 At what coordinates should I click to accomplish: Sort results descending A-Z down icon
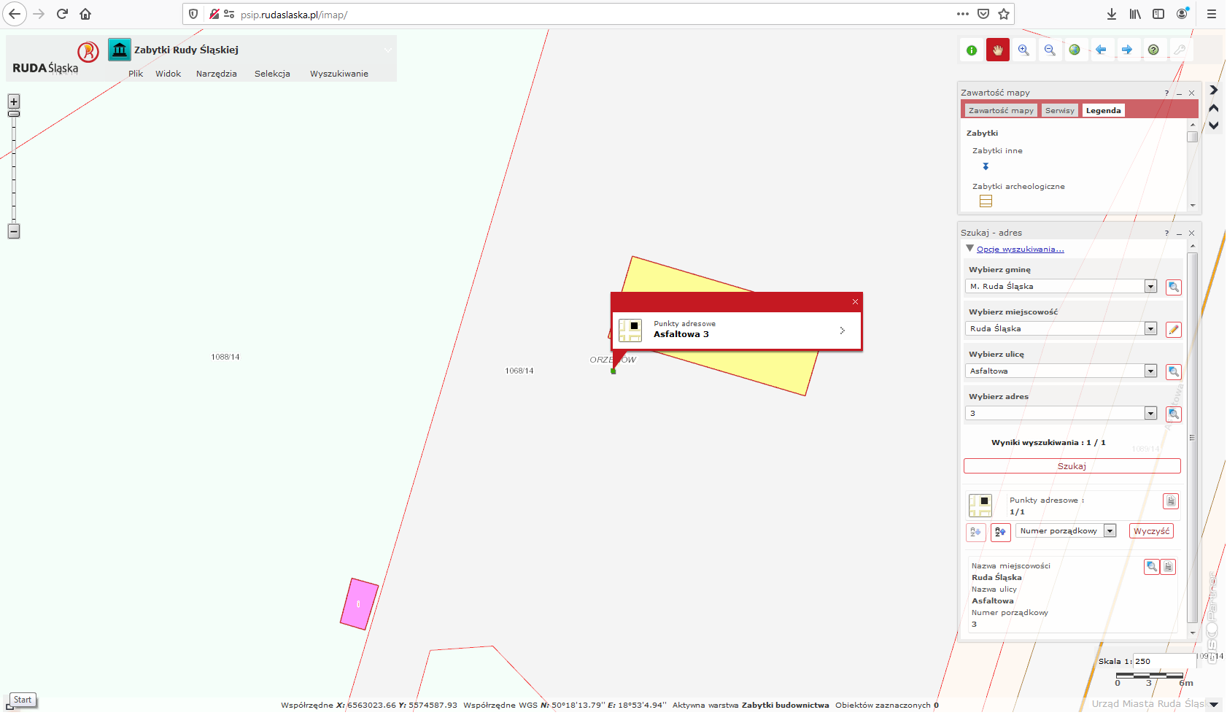point(976,532)
